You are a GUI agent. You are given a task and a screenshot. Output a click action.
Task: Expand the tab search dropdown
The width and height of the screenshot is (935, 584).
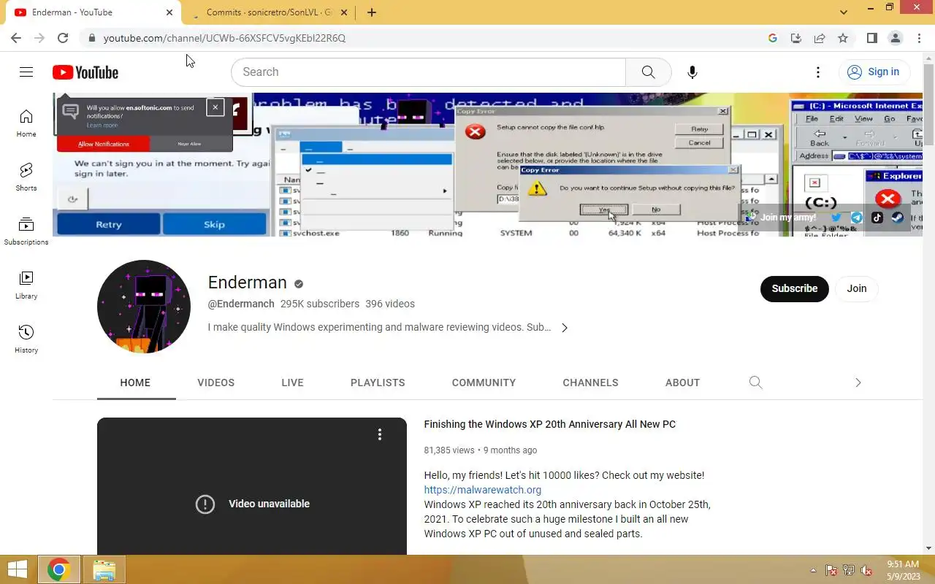(x=844, y=12)
